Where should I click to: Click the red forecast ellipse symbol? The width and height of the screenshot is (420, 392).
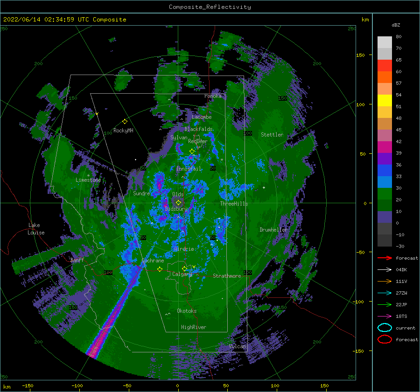(385, 339)
